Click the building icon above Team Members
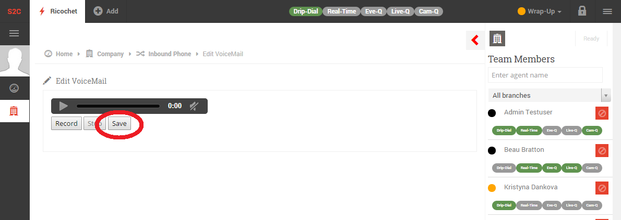This screenshot has width=621, height=220. coord(497,38)
